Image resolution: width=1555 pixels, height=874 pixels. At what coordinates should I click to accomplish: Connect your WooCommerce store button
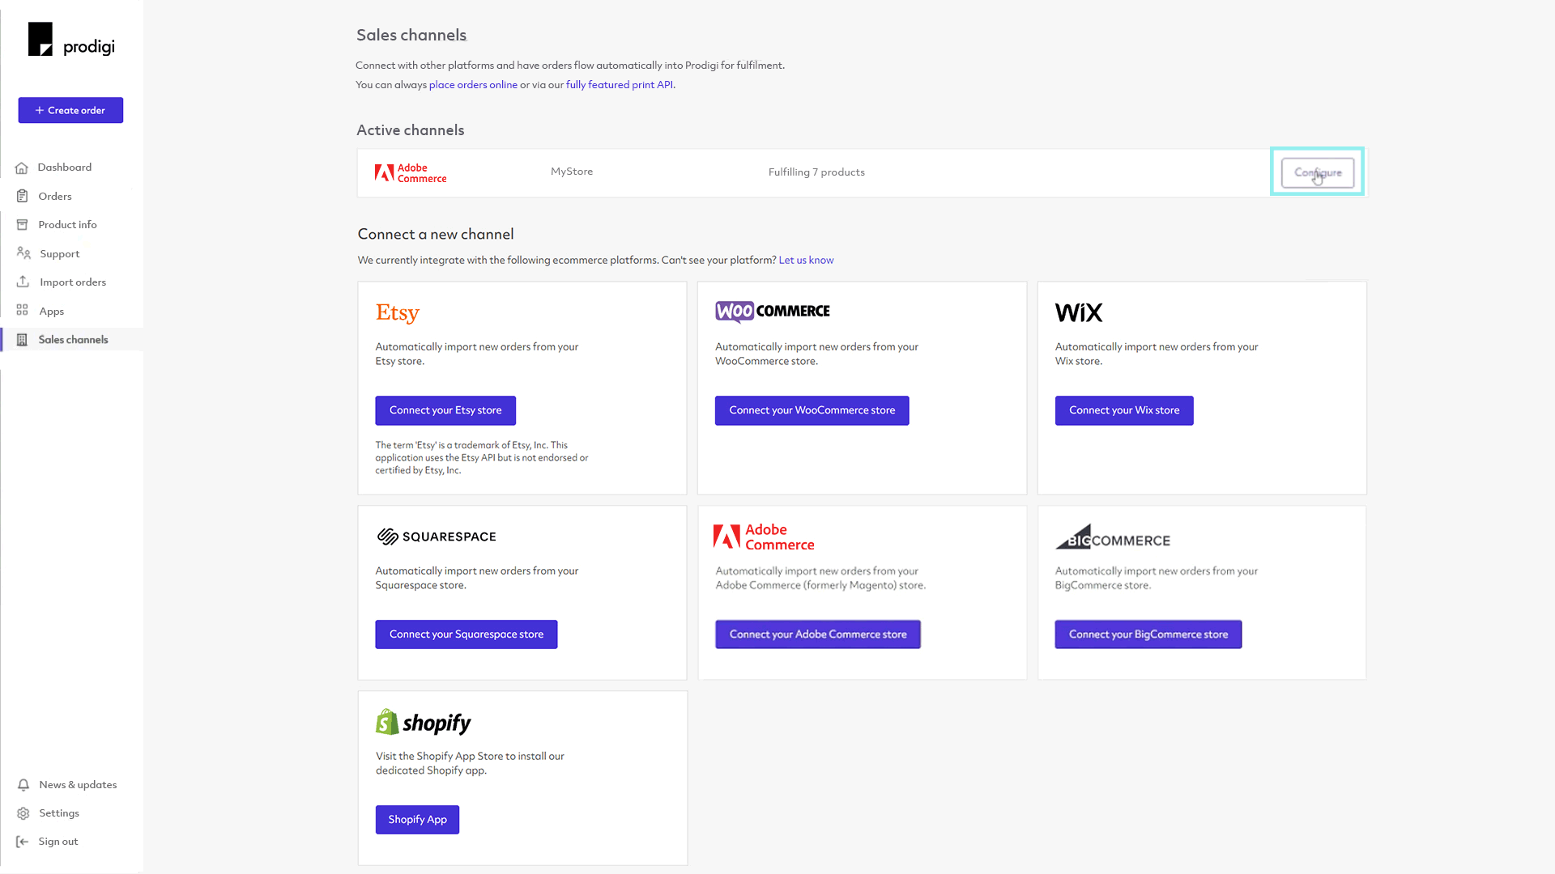pyautogui.click(x=812, y=409)
